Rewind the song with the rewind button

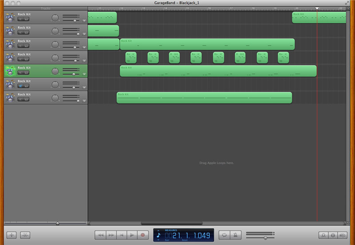[100, 235]
